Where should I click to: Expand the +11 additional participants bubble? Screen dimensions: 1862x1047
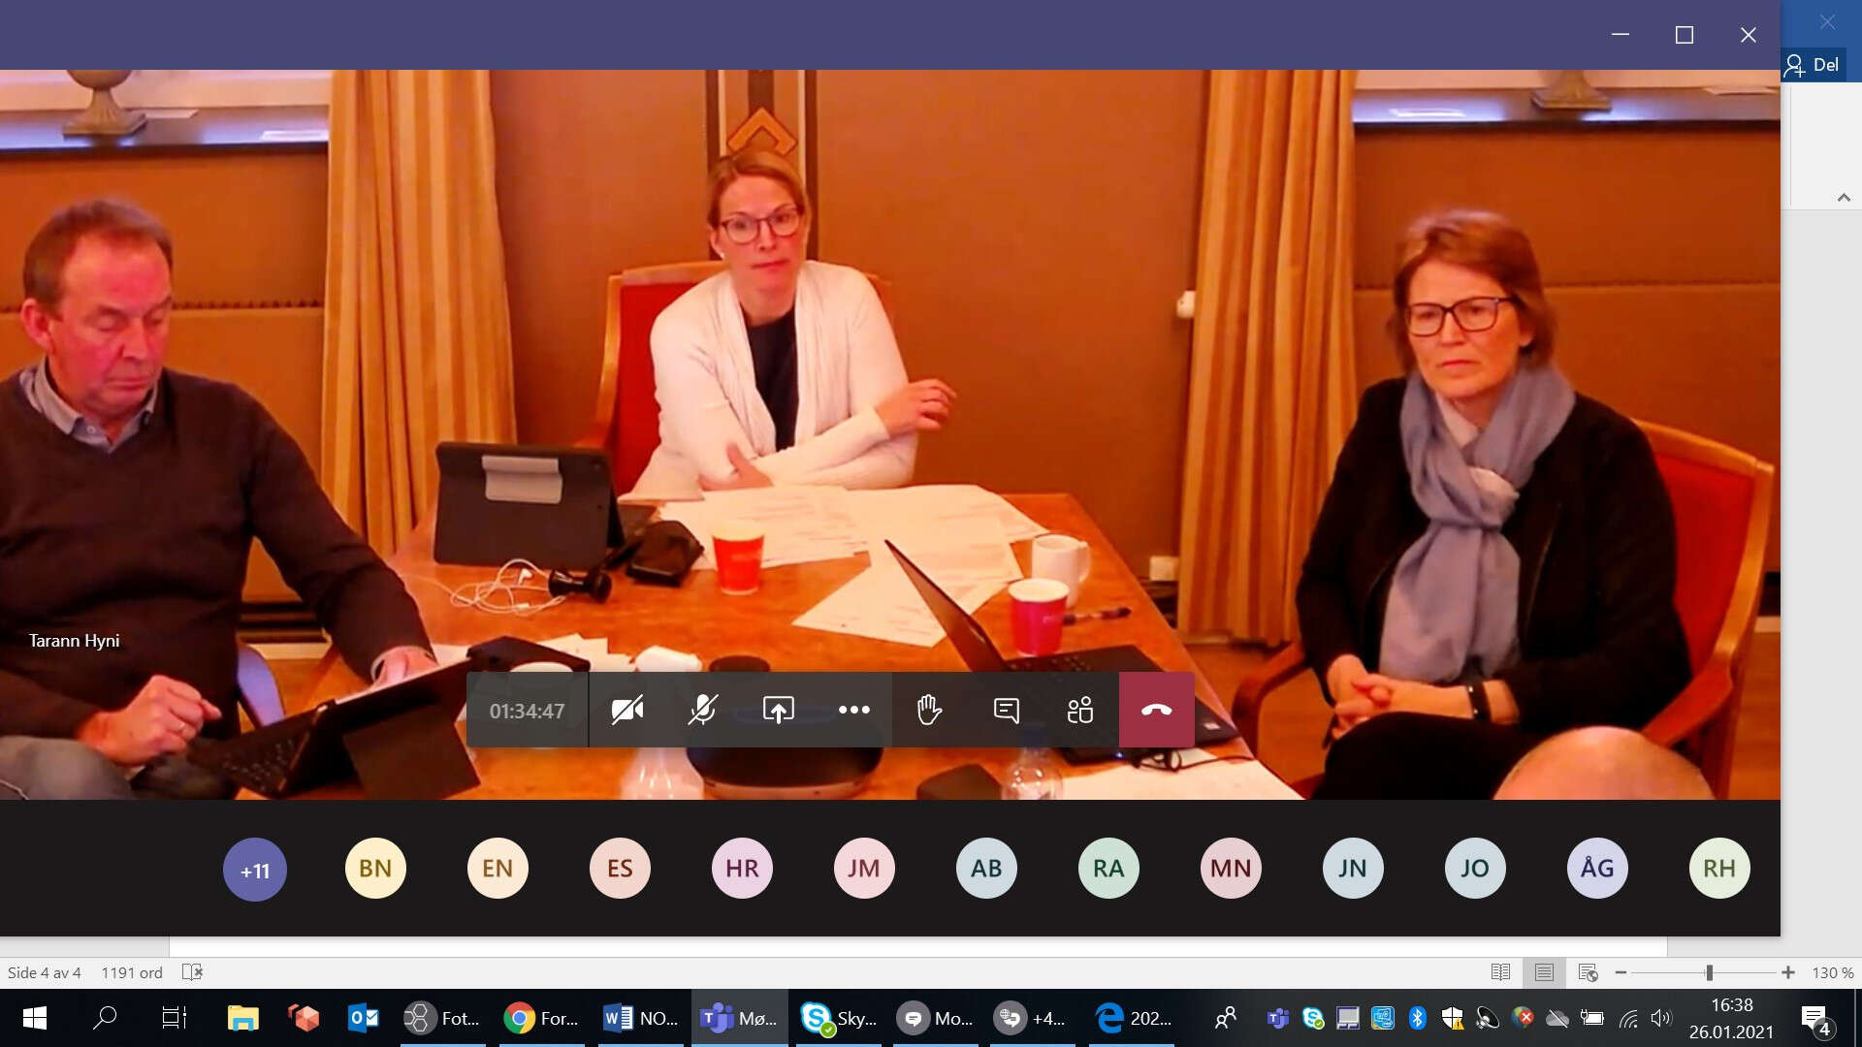point(254,870)
